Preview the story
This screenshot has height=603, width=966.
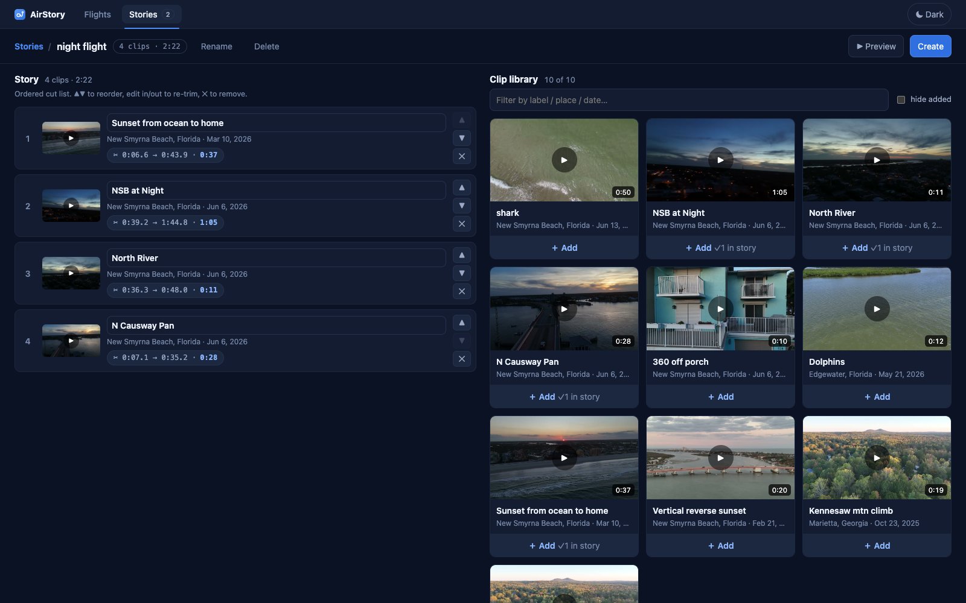pos(876,46)
